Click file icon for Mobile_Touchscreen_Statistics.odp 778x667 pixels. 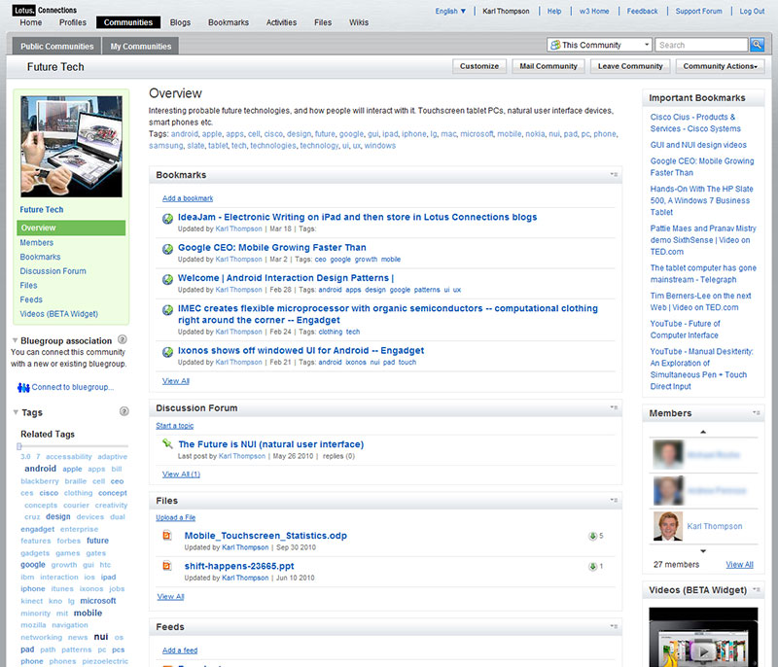167,535
